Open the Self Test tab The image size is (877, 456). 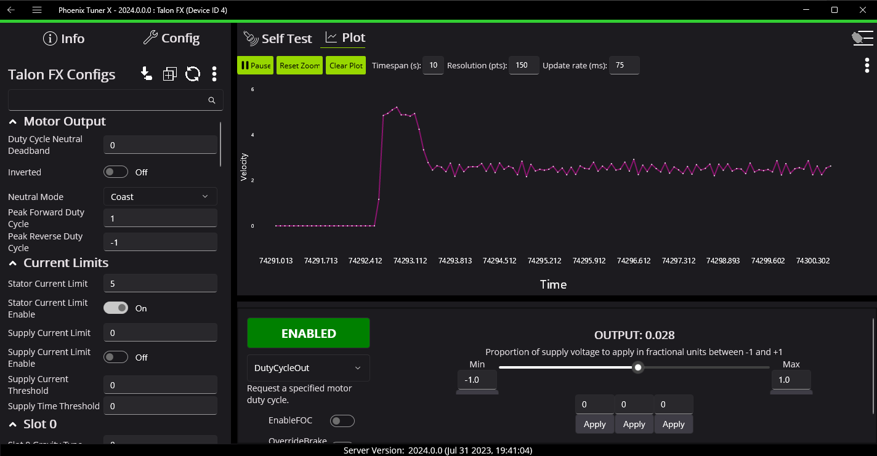click(278, 38)
